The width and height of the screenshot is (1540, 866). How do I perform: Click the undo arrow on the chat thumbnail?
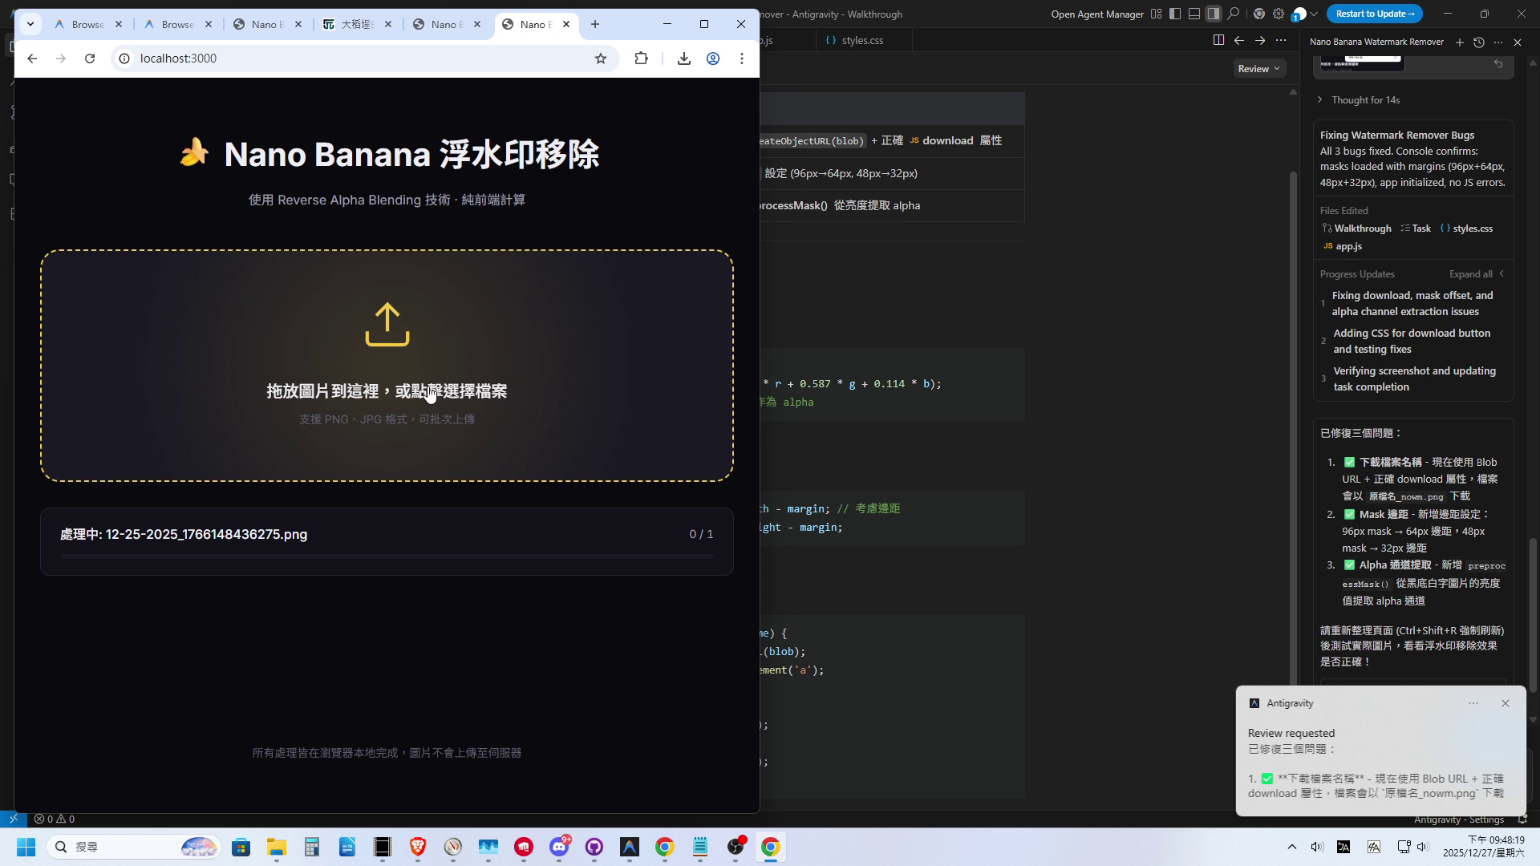[1498, 63]
